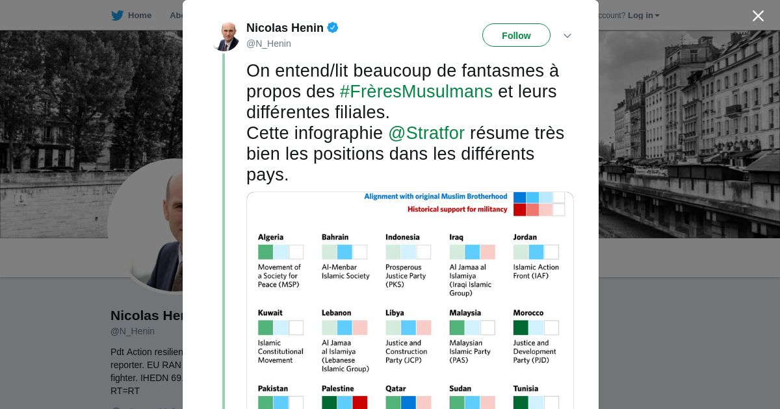Image resolution: width=780 pixels, height=409 pixels.
Task: Click the Algeria green square
Action: pyautogui.click(x=265, y=252)
